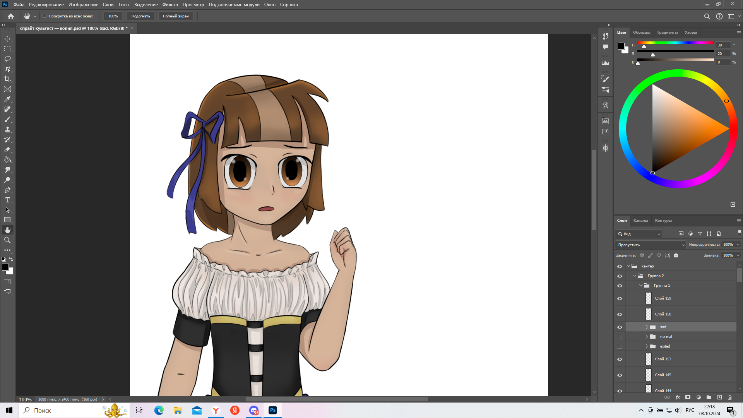
Task: Click the 100% zoom button
Action: (x=113, y=16)
